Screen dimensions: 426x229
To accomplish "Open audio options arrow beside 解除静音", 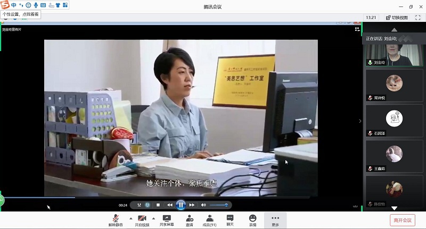I will pyautogui.click(x=130, y=218).
